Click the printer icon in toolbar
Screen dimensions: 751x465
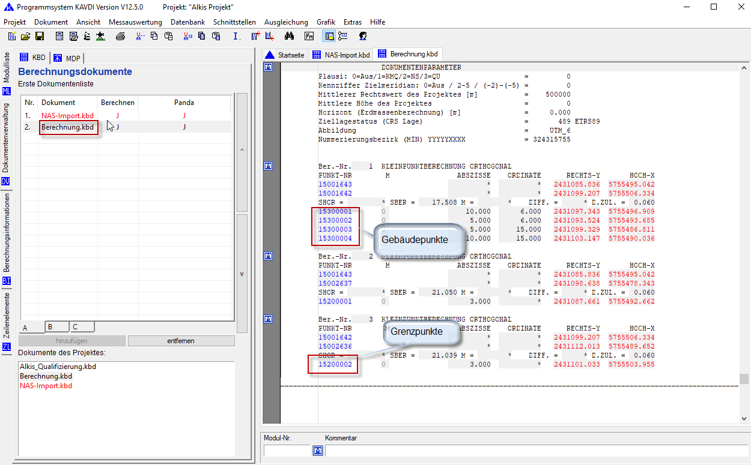[x=120, y=36]
